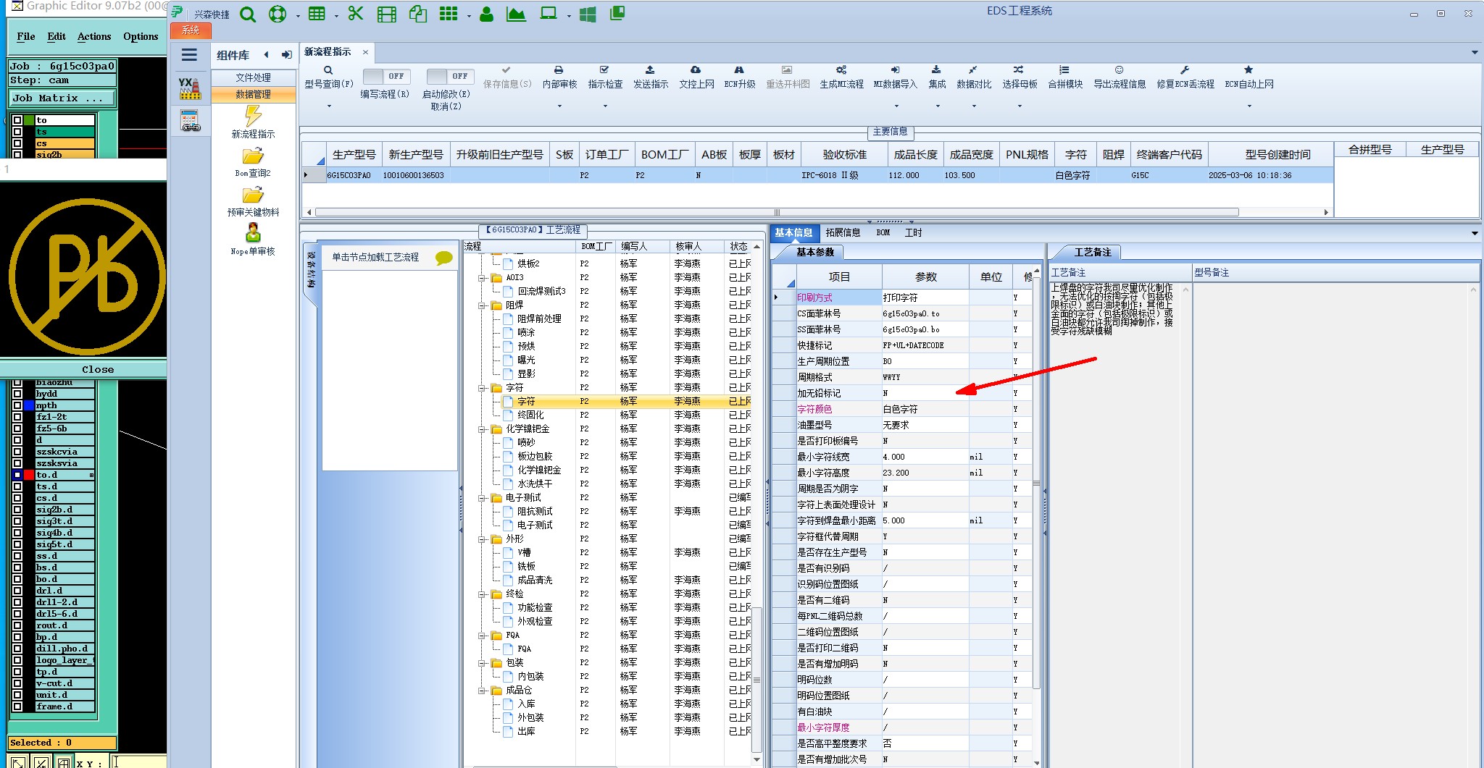Switch to the BOM tab
Image resolution: width=1484 pixels, height=768 pixels.
(x=883, y=233)
